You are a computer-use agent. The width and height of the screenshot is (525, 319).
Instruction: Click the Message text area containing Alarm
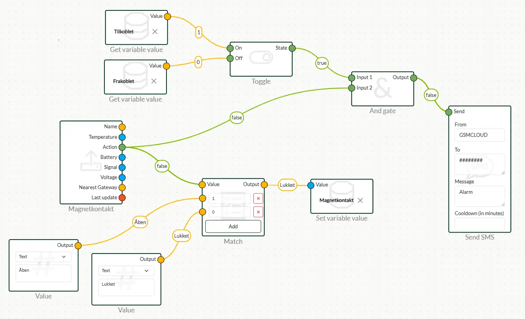click(480, 196)
